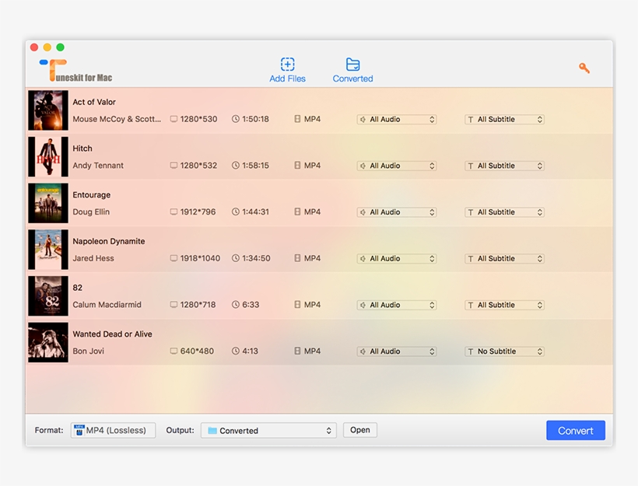This screenshot has height=486, width=638.
Task: Click the Add Files label
Action: (x=287, y=79)
